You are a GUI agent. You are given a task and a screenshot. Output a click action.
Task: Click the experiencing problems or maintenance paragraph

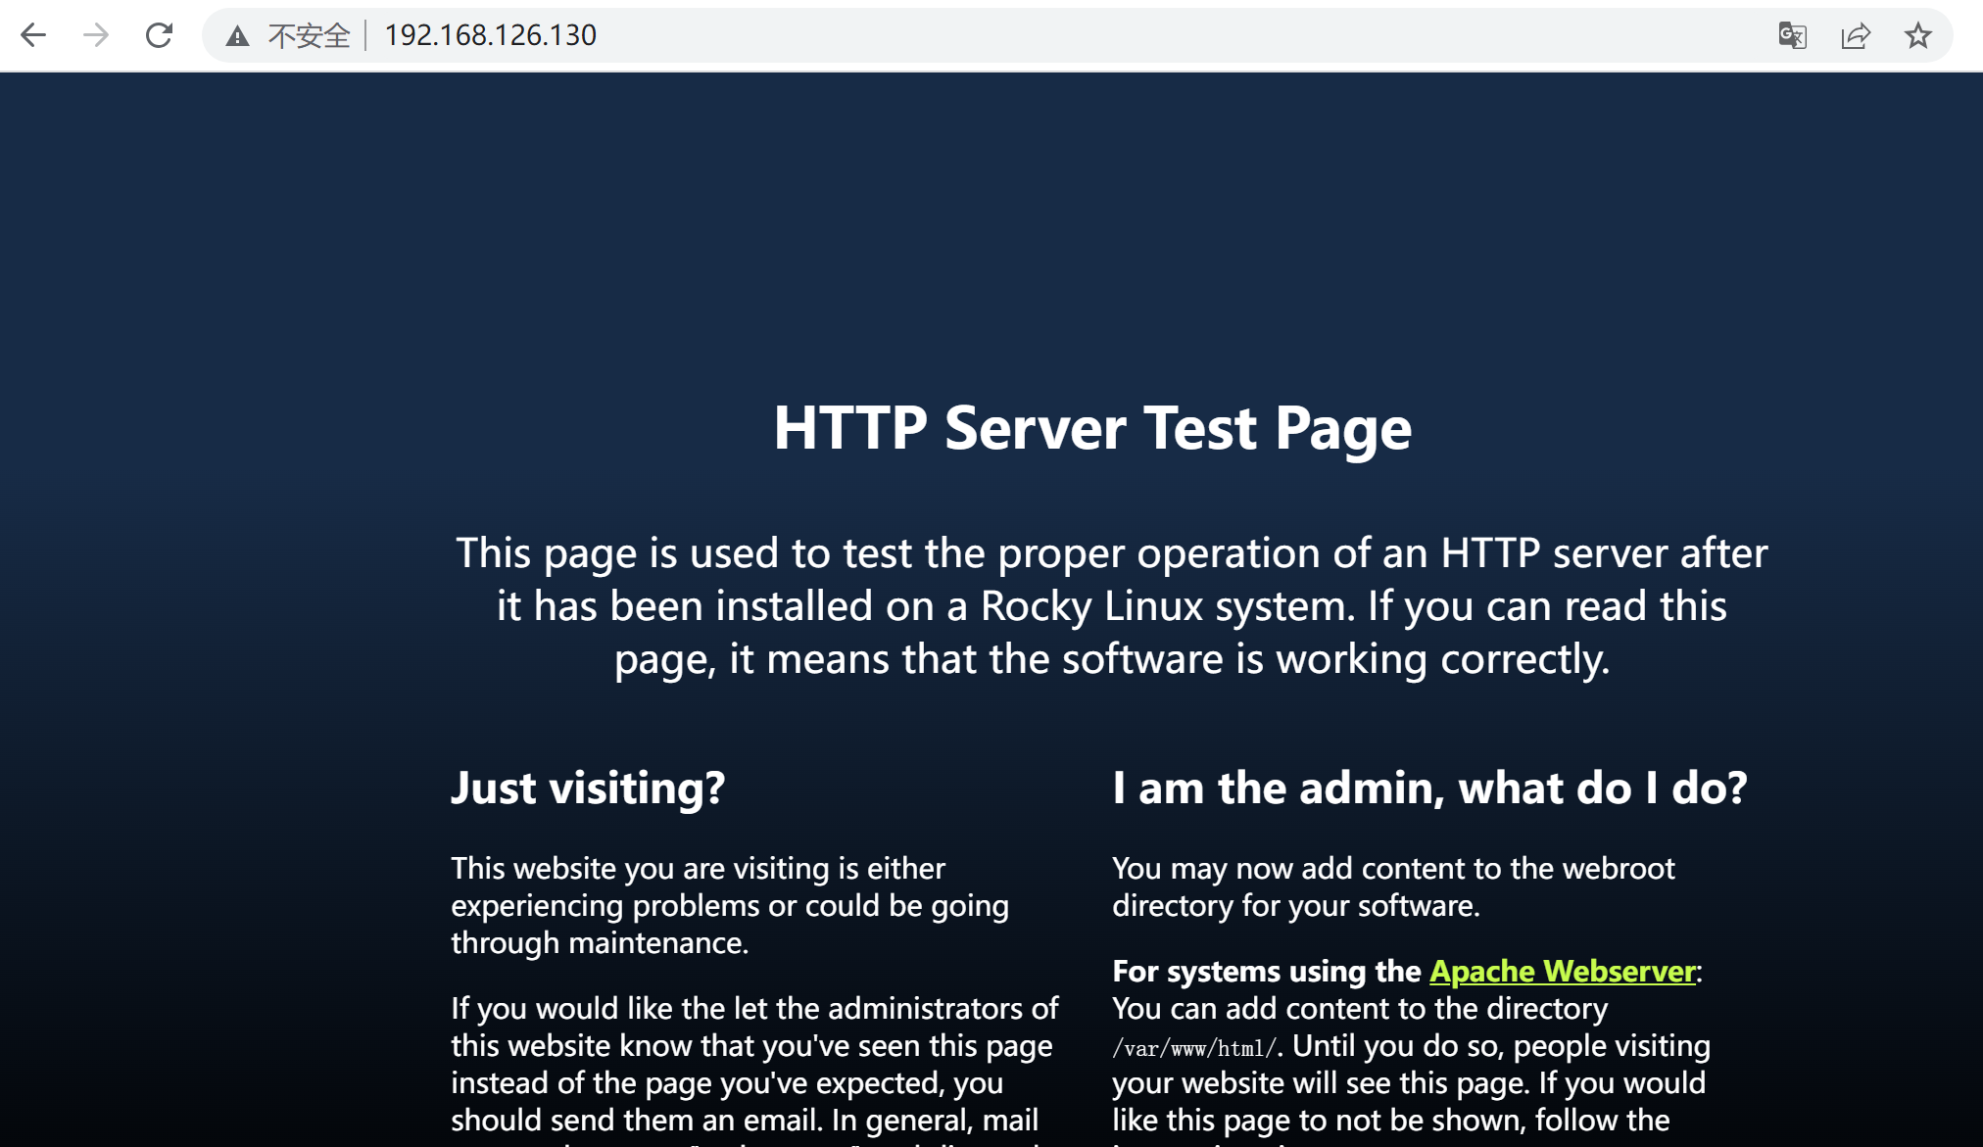[x=729, y=905]
